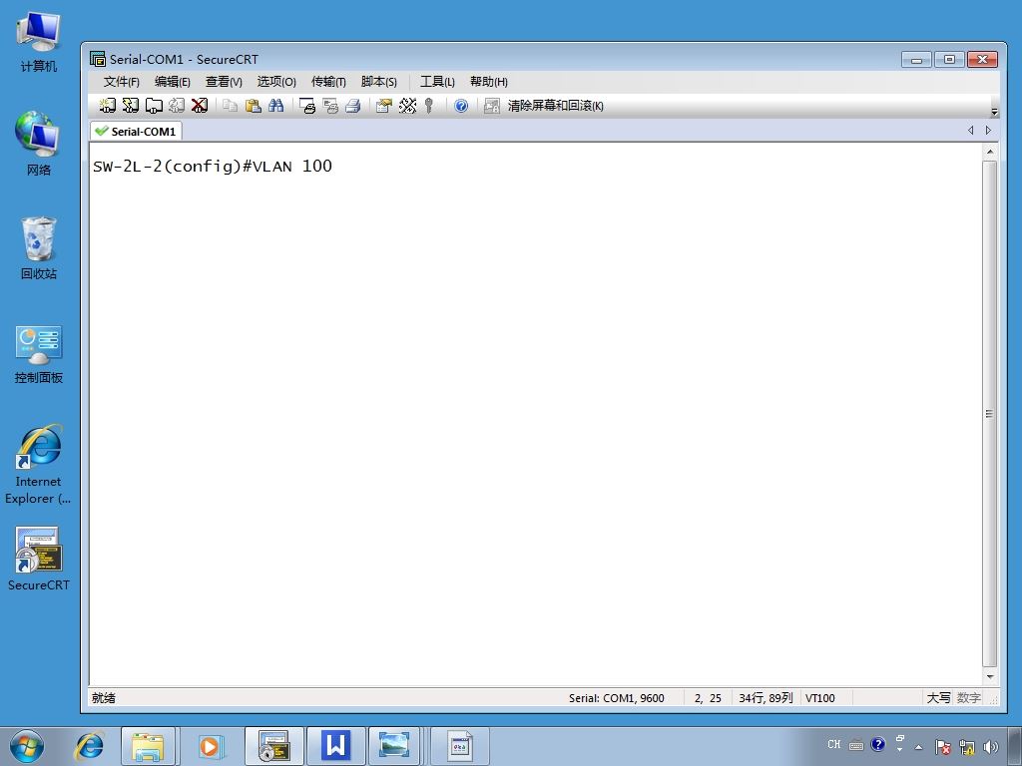Click the network tray icon
Screen dimensions: 1022x766
(x=967, y=747)
